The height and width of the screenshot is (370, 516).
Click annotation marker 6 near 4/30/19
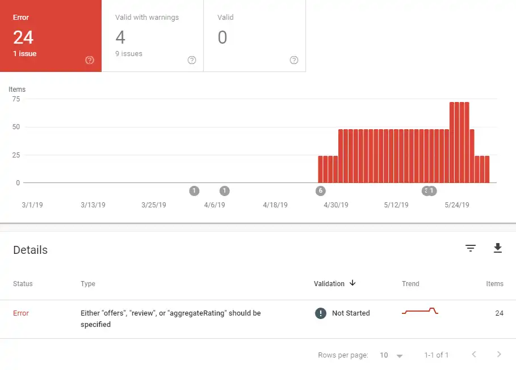click(x=321, y=190)
